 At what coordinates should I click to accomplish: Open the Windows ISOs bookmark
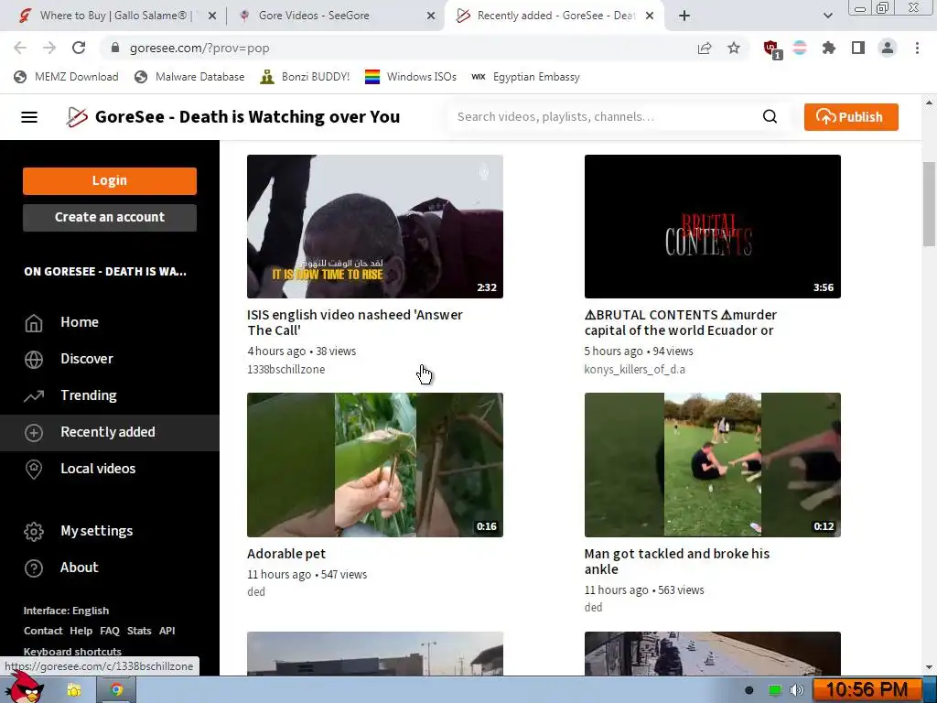(x=411, y=77)
